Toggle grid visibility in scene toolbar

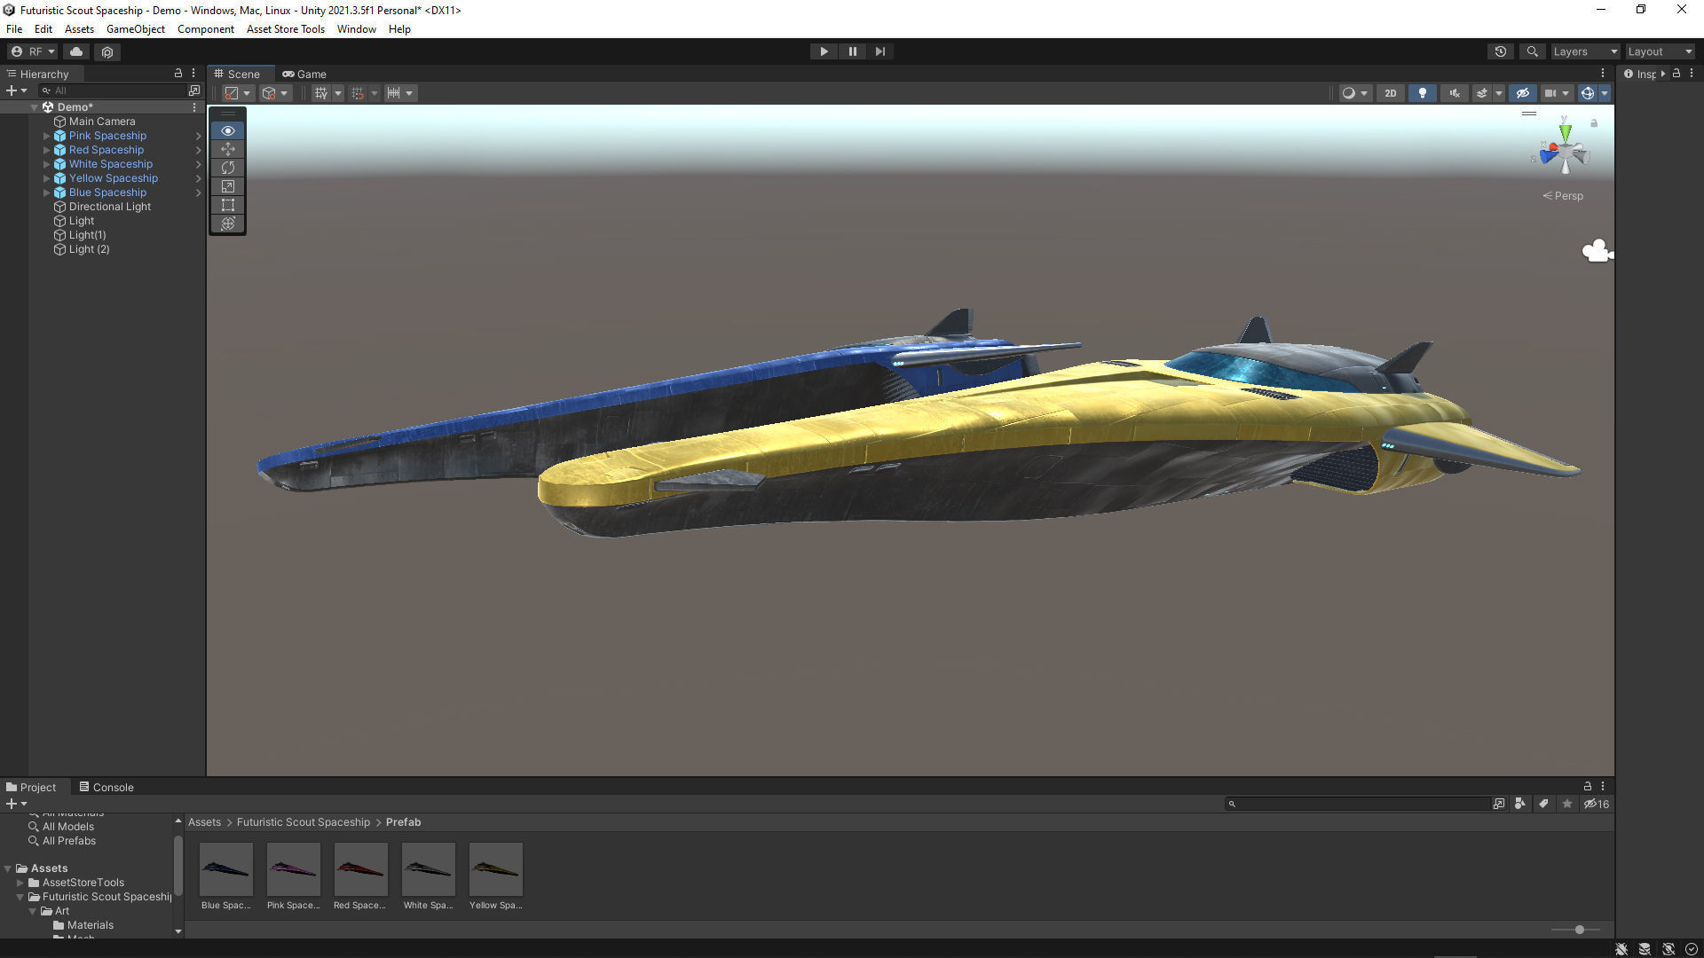click(320, 93)
